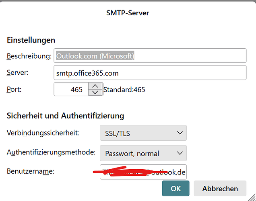This screenshot has height=201, width=256.
Task: Click the chevron on the SSL/TLS dropdown
Action: [180, 133]
